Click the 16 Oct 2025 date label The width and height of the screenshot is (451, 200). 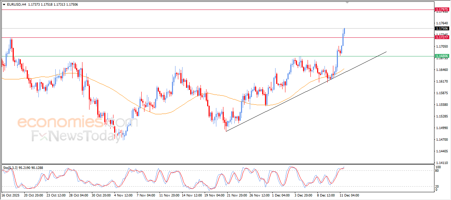[x=10, y=195]
